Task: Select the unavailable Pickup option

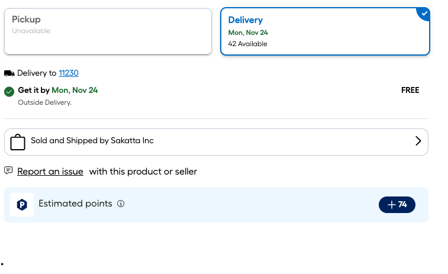Action: click(x=108, y=31)
